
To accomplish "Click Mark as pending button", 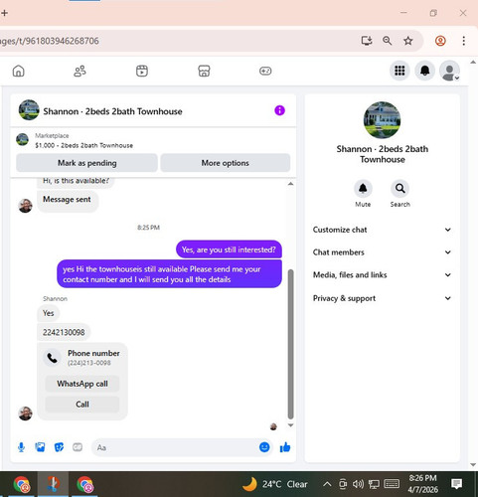I will 86,163.
